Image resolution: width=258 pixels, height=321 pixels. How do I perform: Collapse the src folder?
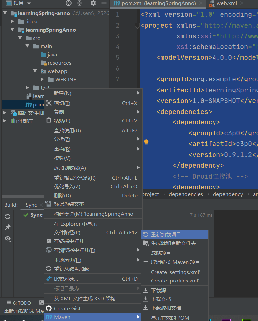click(x=20, y=38)
